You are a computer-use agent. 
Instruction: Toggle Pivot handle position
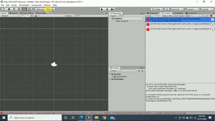pos(40,9)
